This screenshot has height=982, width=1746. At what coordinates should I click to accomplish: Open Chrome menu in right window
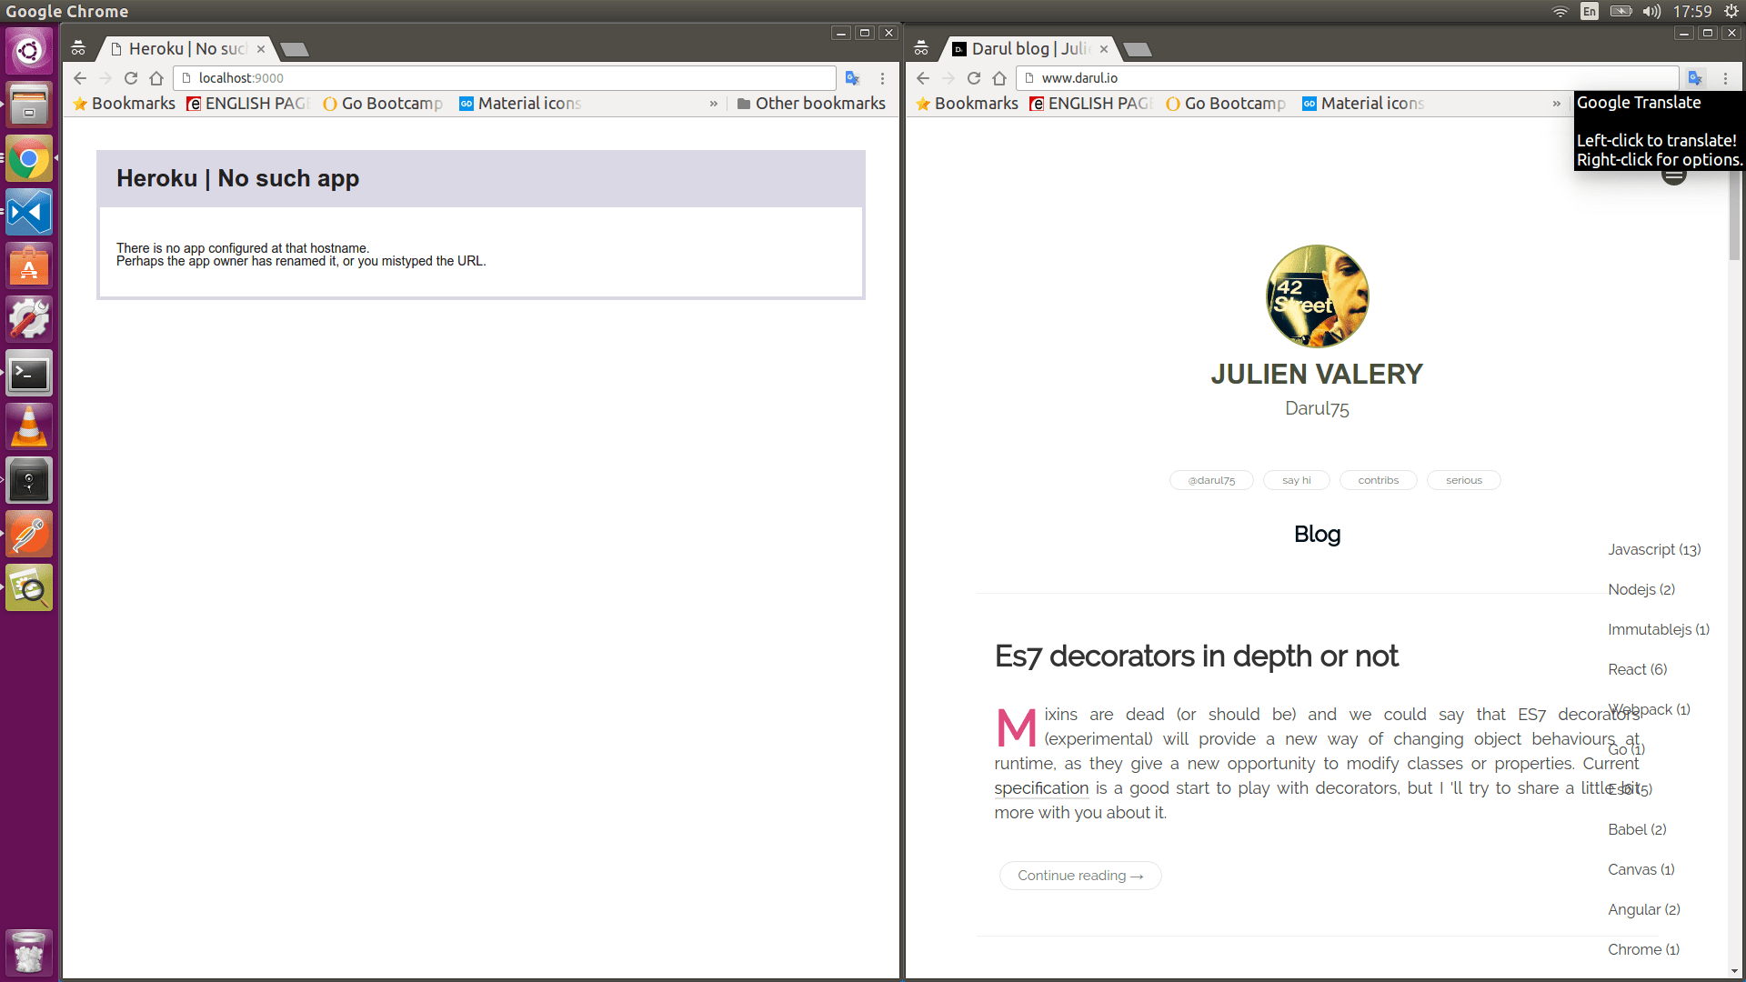1725,78
